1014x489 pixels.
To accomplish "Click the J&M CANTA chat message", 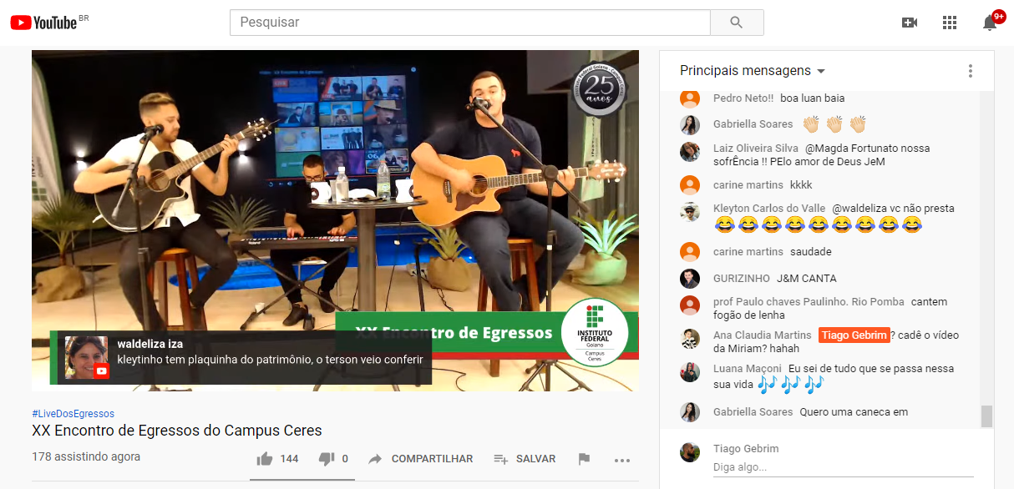I will coord(807,279).
